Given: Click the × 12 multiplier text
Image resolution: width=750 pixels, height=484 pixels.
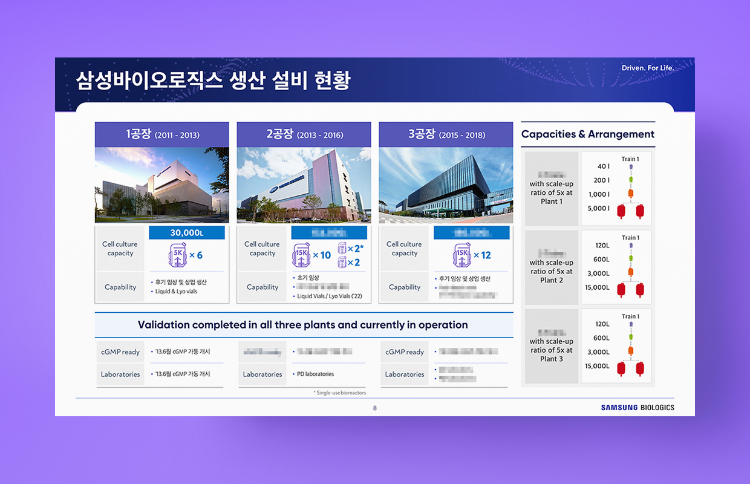Looking at the screenshot, I should (x=483, y=255).
